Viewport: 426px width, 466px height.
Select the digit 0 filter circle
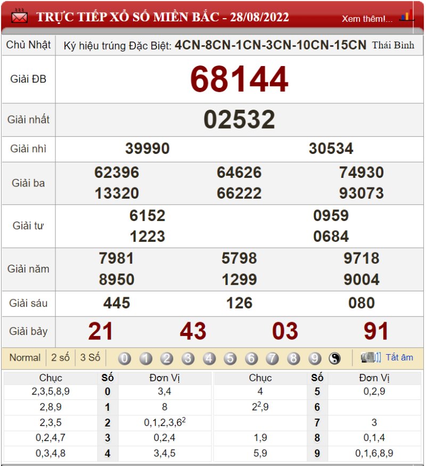click(x=125, y=359)
